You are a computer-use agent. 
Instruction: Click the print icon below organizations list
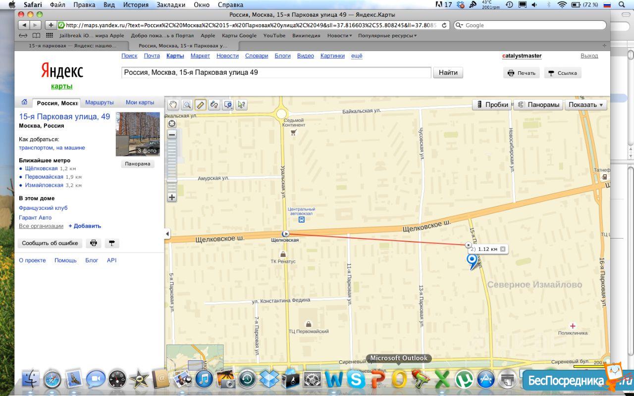[93, 243]
